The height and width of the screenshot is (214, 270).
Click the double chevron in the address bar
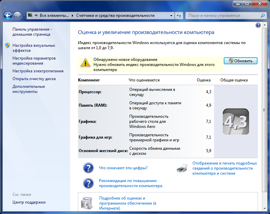[36, 15]
